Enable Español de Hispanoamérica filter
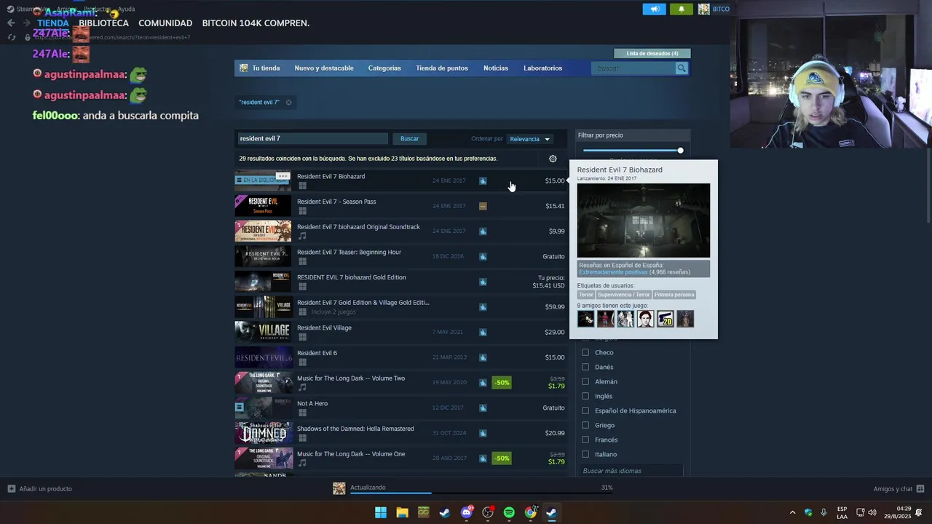This screenshot has width=932, height=524. click(585, 410)
